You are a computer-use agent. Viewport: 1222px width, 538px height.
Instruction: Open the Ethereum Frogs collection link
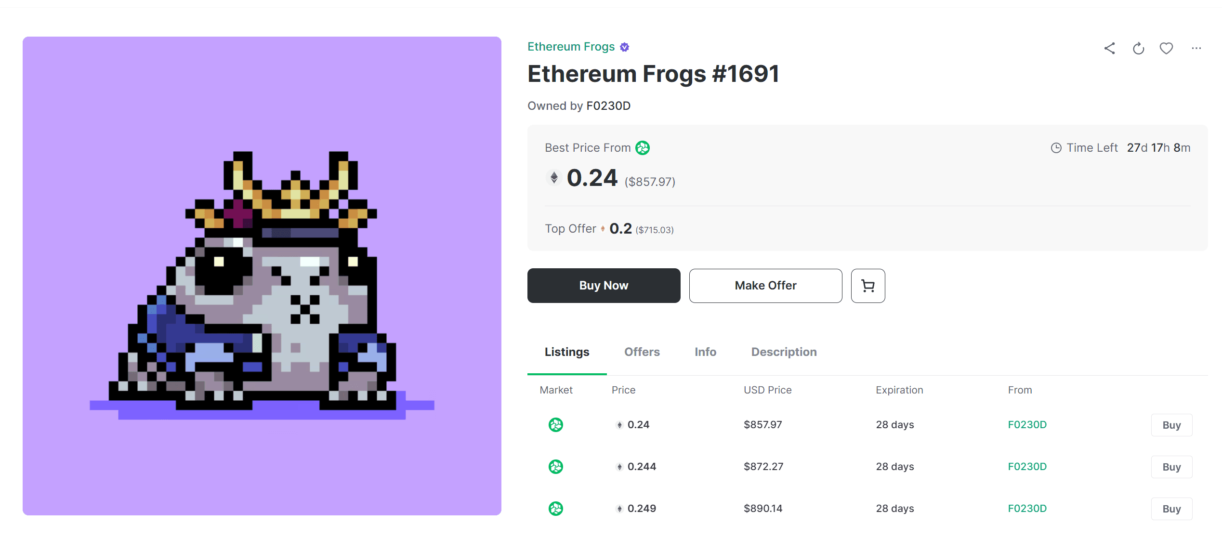tap(571, 47)
